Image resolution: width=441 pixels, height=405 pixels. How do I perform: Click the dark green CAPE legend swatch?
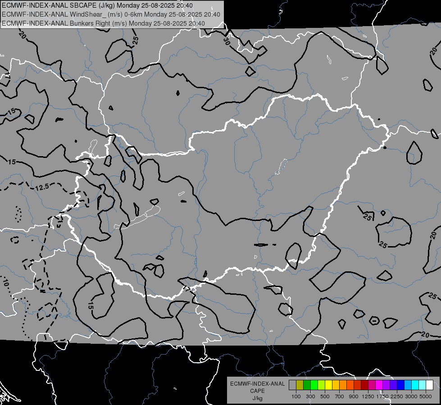coord(307,385)
